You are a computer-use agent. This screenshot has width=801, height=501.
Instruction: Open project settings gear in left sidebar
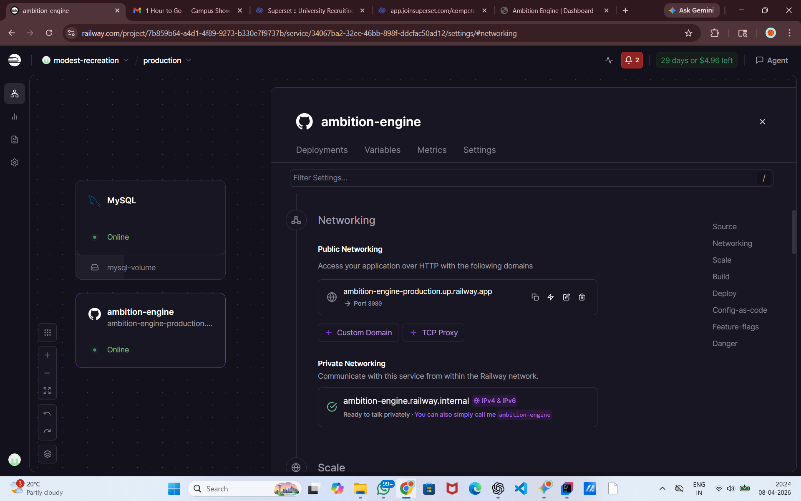coord(15,162)
